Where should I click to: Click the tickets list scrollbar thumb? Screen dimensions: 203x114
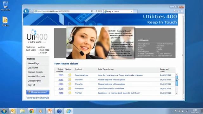coord(177,81)
